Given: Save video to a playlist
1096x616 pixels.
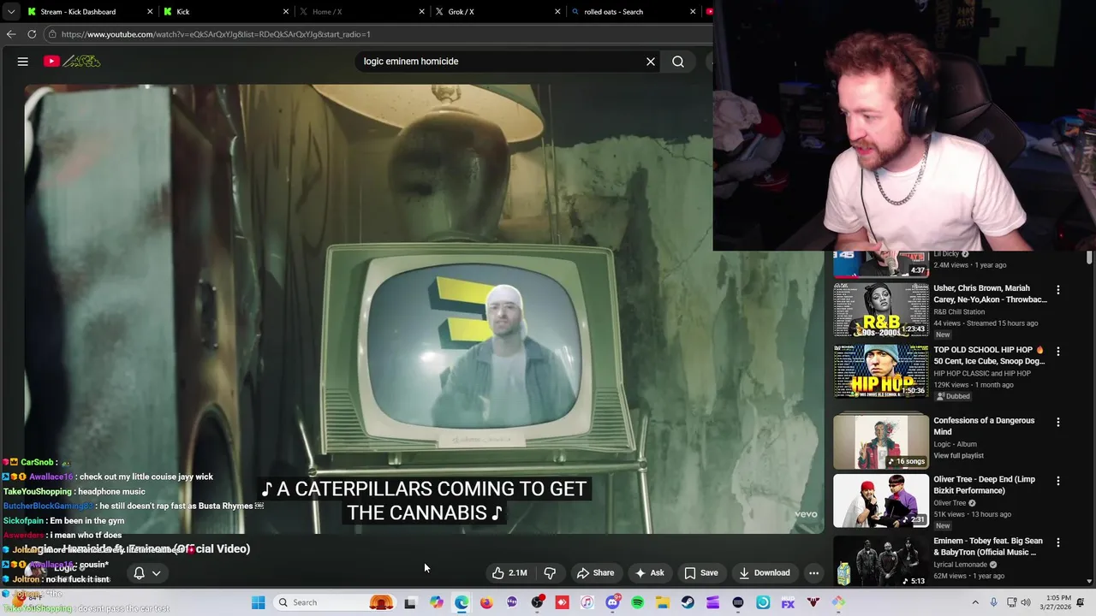Looking at the screenshot, I should tap(700, 573).
